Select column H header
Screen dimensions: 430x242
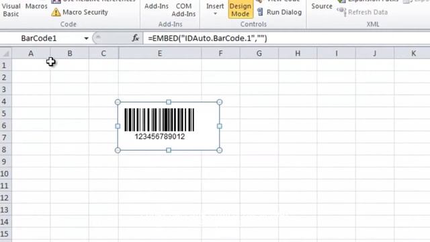click(x=298, y=53)
